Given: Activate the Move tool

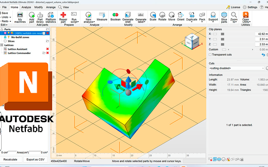Looking at the screenshot, I should pos(171,17).
